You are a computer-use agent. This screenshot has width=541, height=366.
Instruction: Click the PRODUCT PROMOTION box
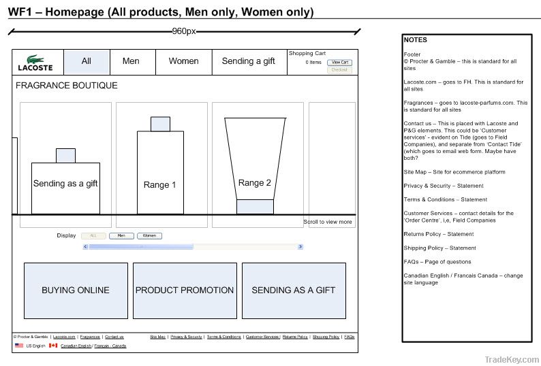click(185, 290)
